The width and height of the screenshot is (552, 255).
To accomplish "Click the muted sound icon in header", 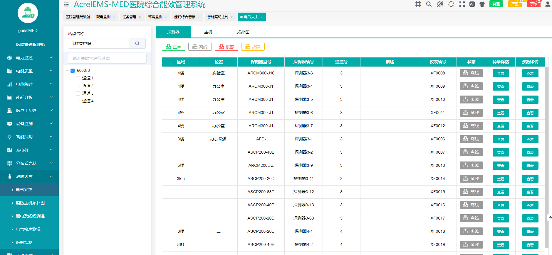I will (440, 4).
